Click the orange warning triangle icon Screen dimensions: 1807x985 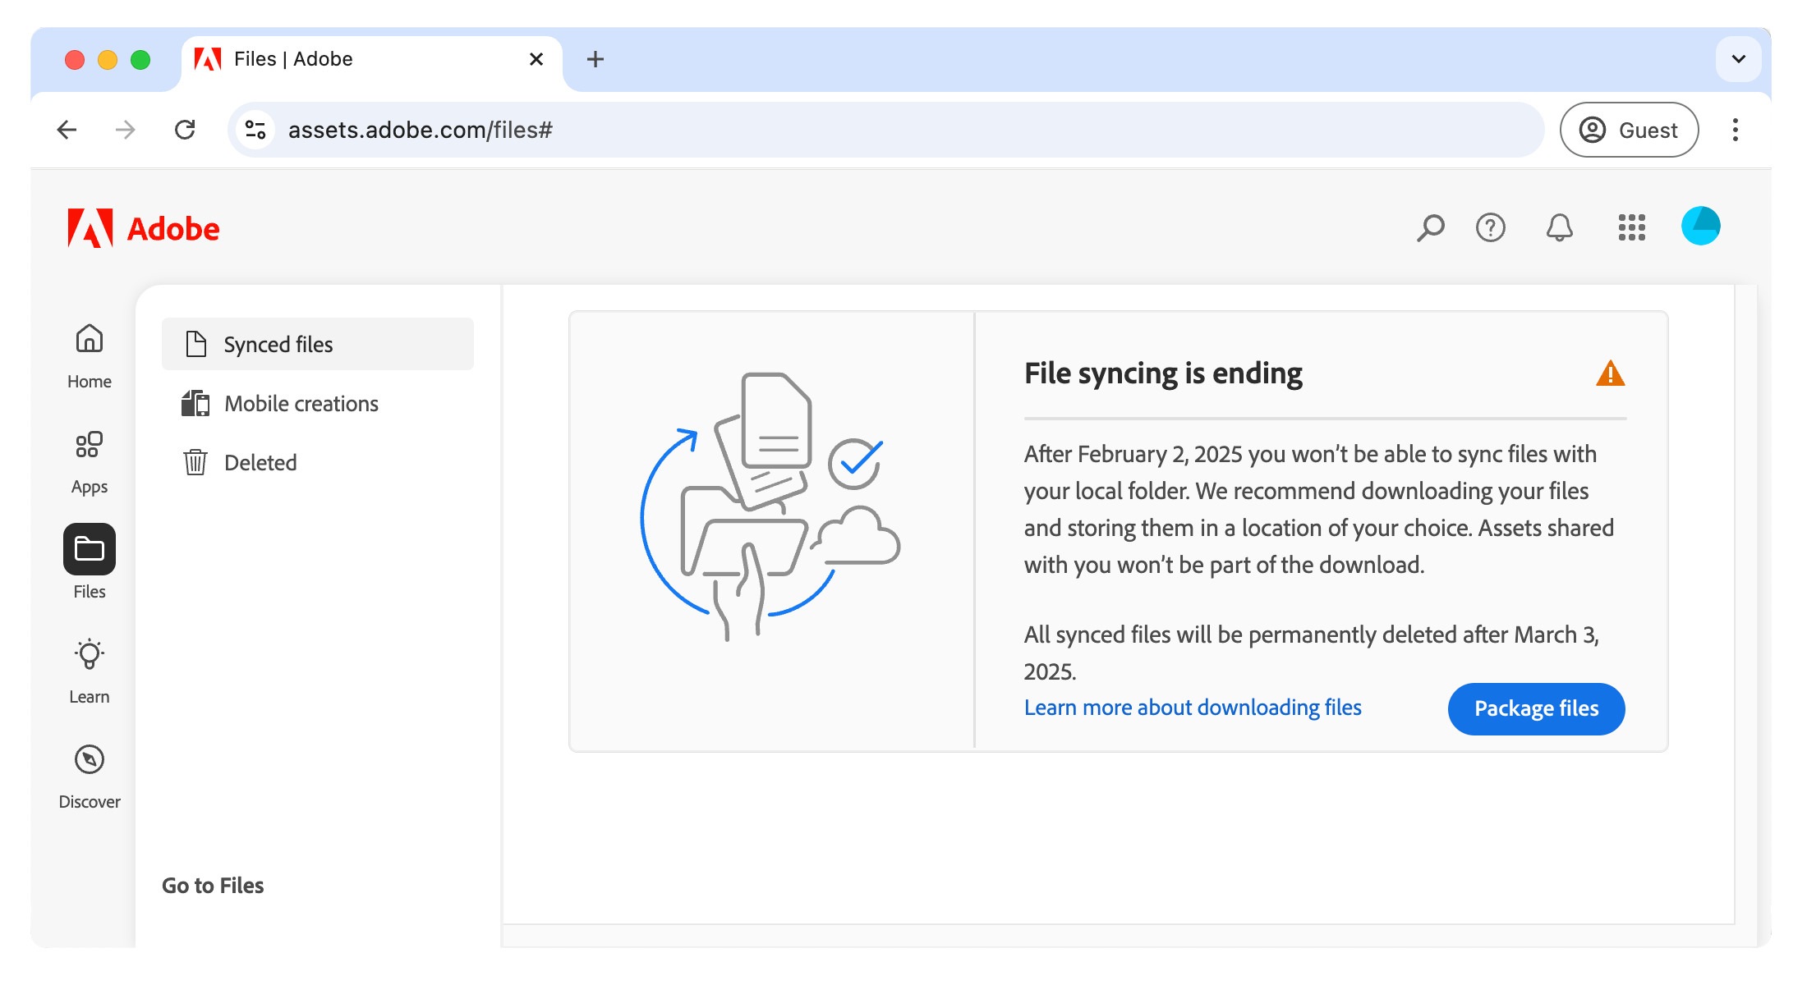[x=1611, y=373]
